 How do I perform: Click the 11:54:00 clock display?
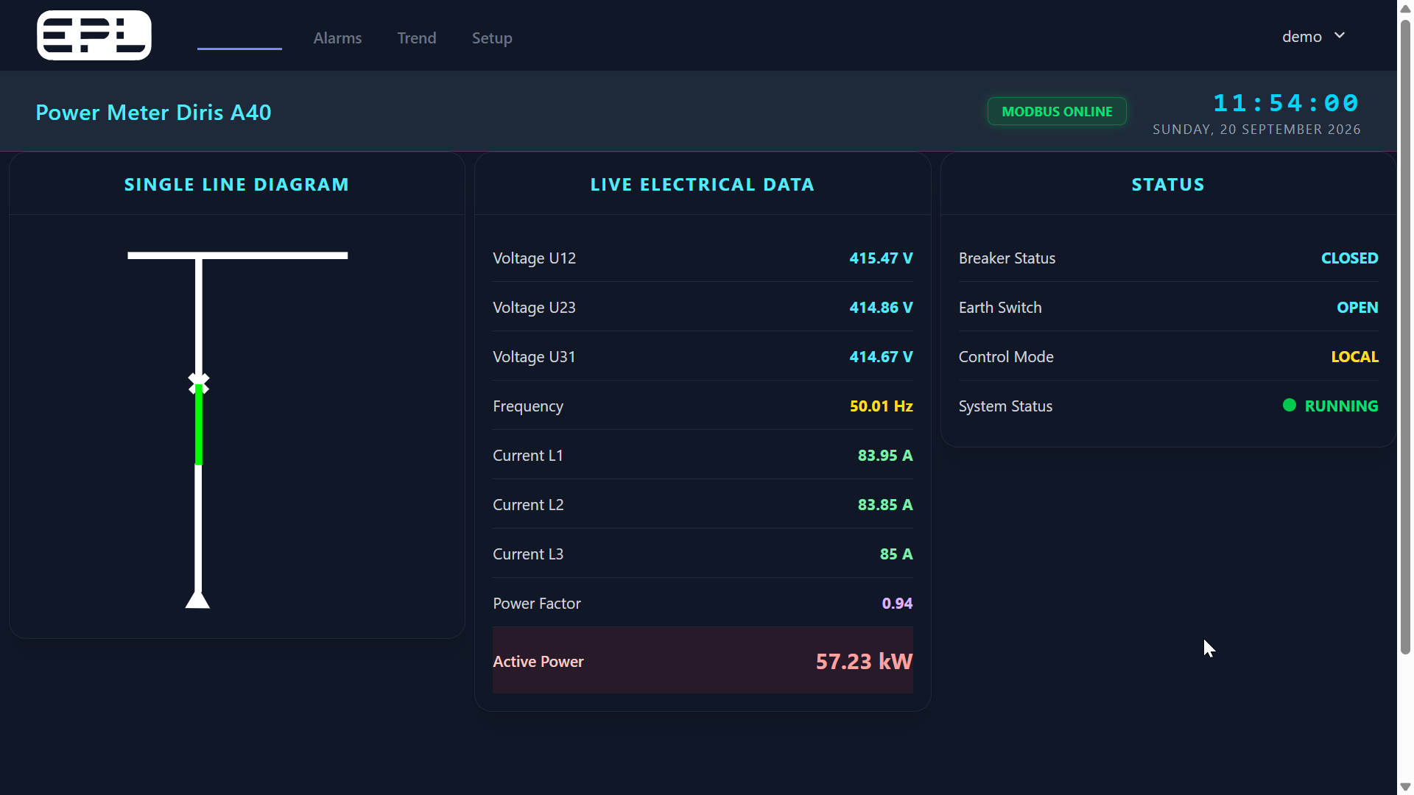pos(1286,102)
